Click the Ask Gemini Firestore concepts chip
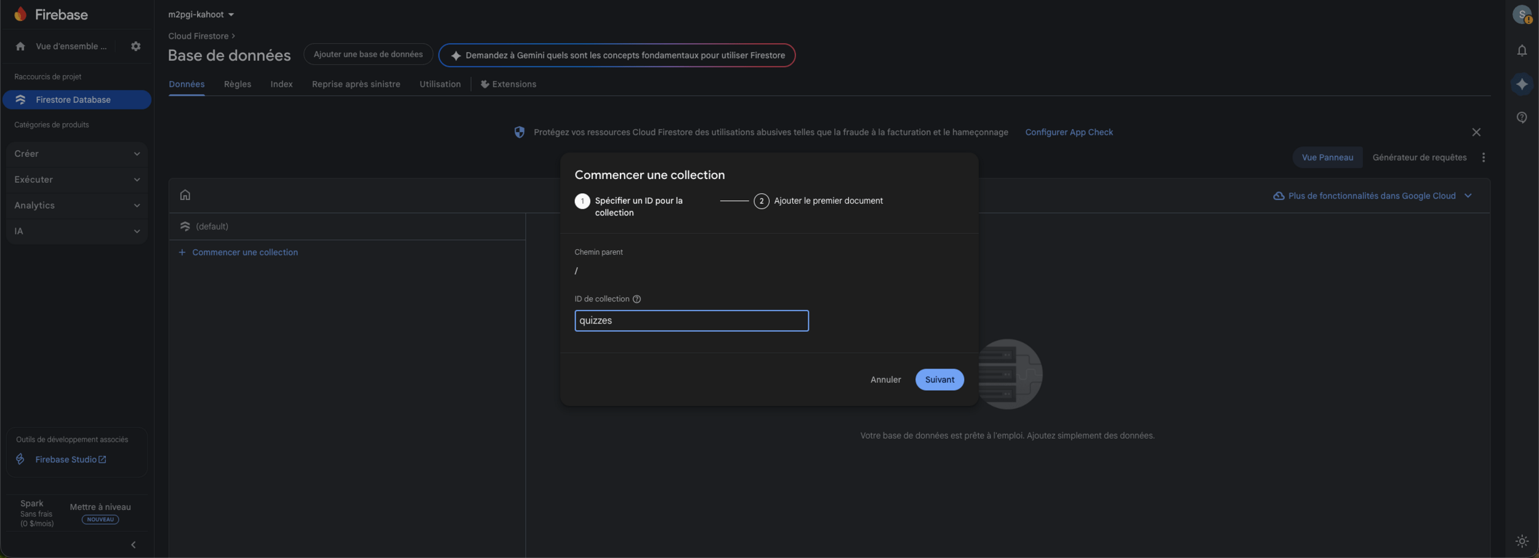The width and height of the screenshot is (1539, 558). 617,55
